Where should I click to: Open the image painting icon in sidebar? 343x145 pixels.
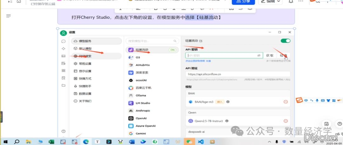point(64,56)
